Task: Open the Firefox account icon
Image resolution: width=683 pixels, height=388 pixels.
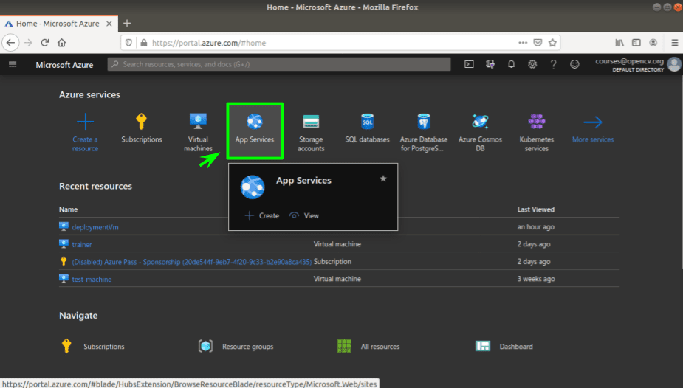Action: (x=653, y=43)
